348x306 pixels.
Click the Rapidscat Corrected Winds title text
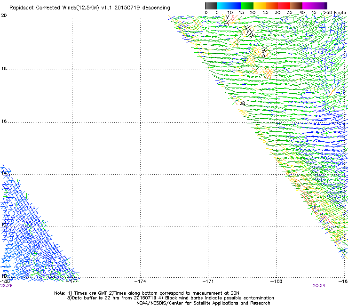point(90,8)
